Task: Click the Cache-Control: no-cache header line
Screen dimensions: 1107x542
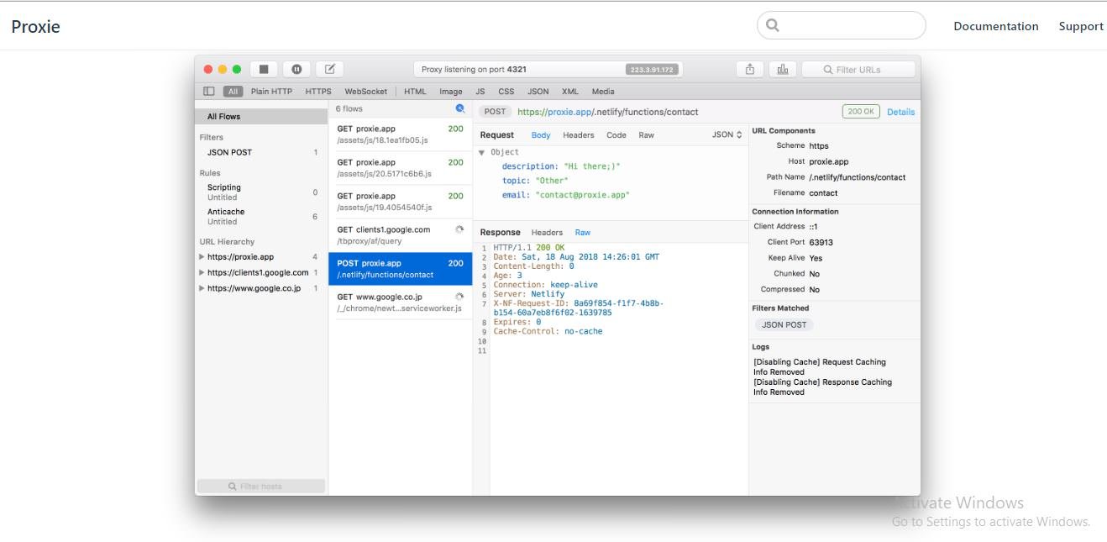Action: tap(548, 331)
